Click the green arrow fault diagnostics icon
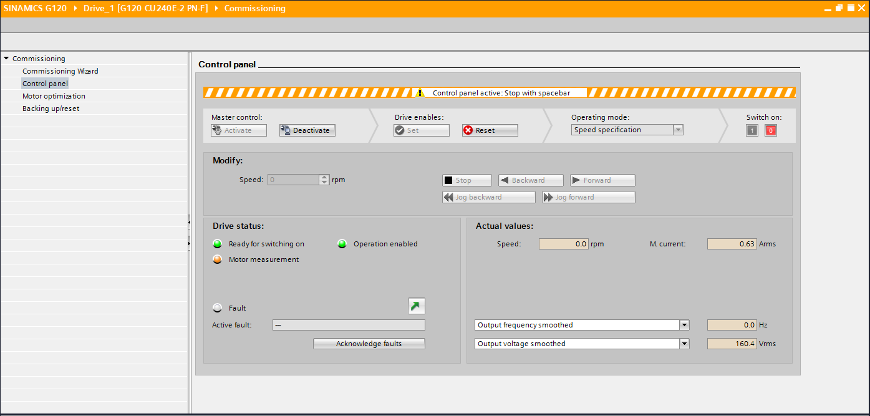This screenshot has height=416, width=870. pyautogui.click(x=416, y=306)
